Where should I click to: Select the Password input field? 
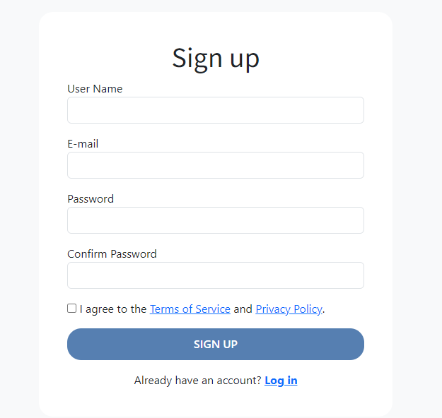coord(215,220)
